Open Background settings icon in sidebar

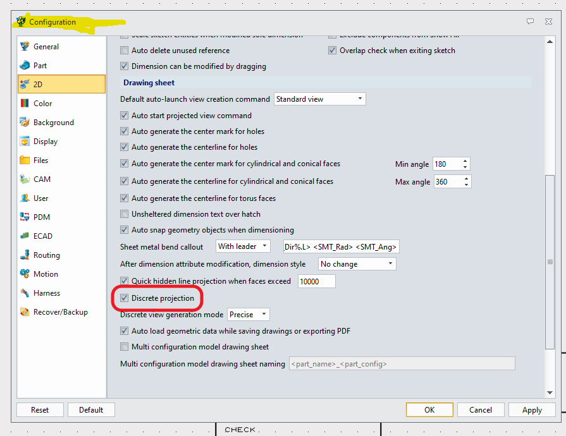pyautogui.click(x=25, y=122)
